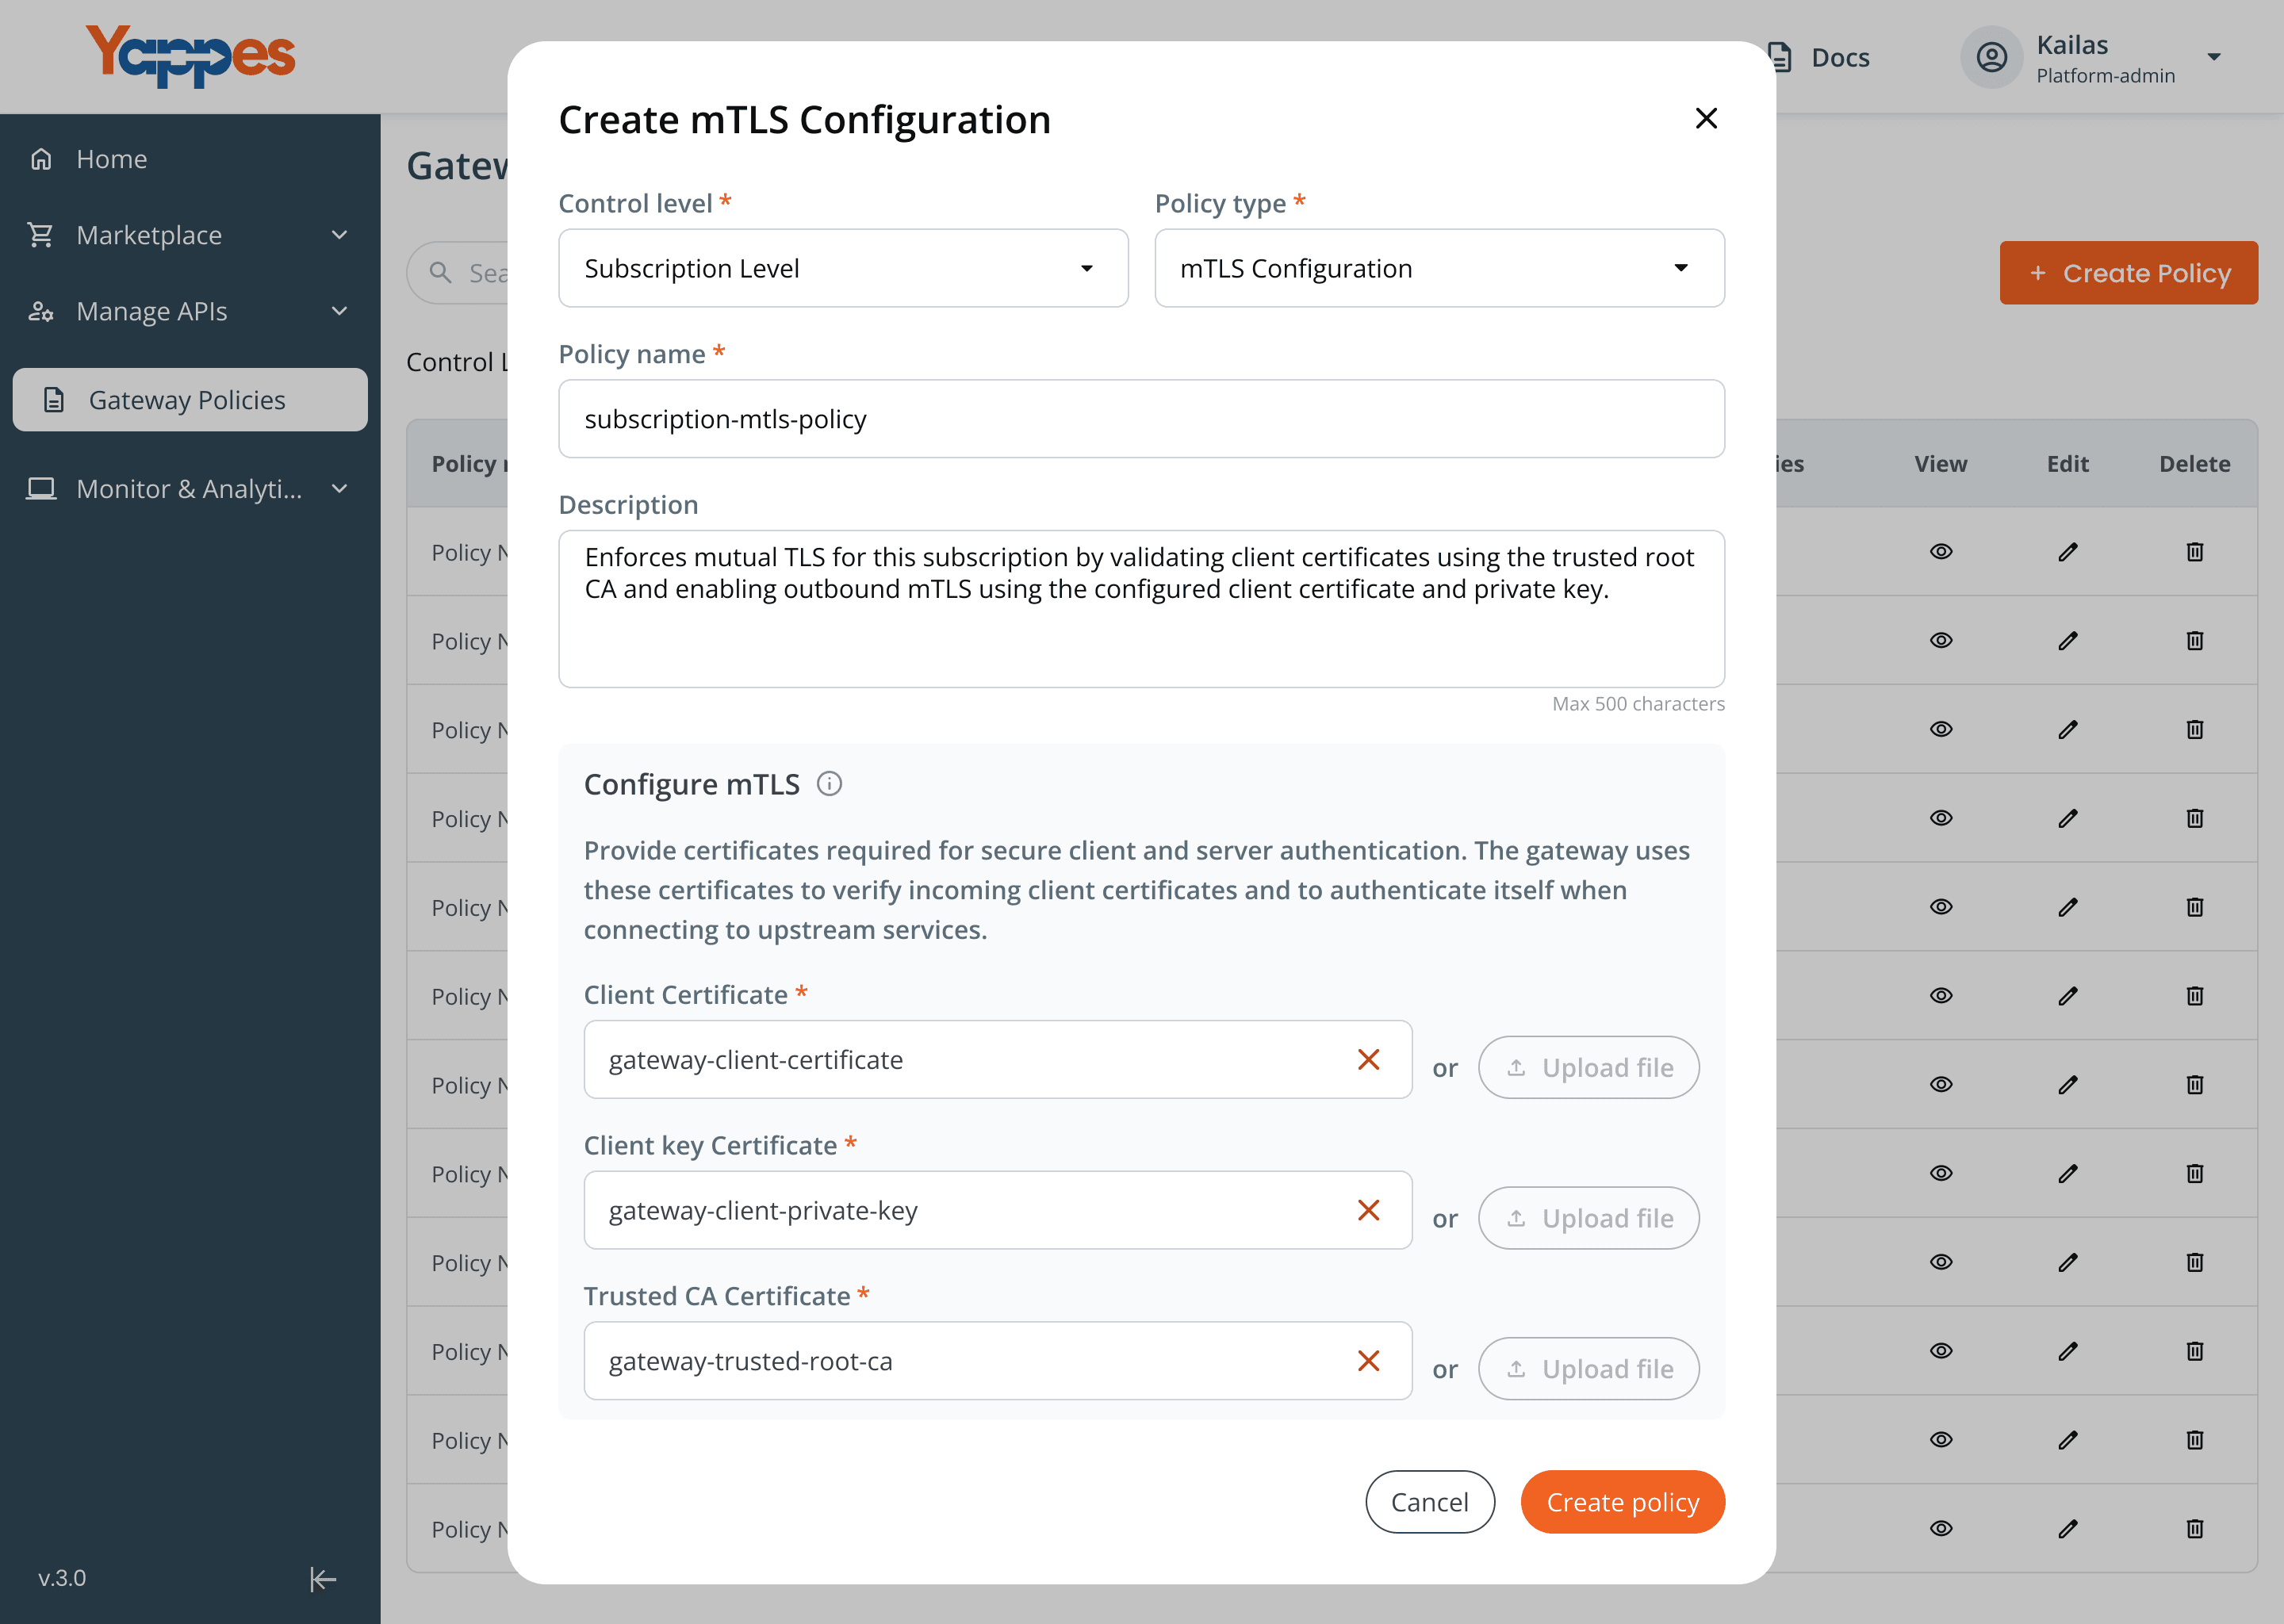
Task: Upload file for Client key Certificate
Action: tap(1588, 1218)
